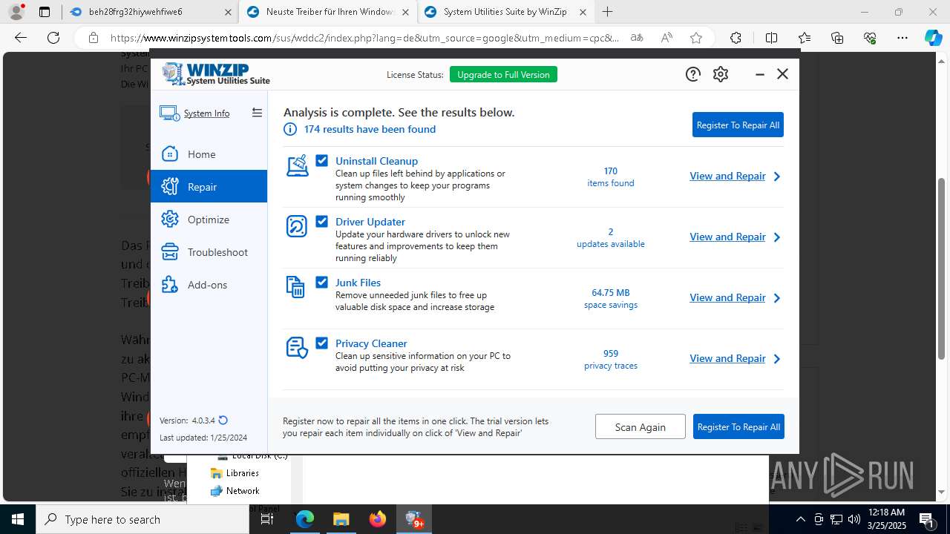Open View and Repair for Uninstall Cleanup
This screenshot has width=950, height=534.
(x=727, y=176)
